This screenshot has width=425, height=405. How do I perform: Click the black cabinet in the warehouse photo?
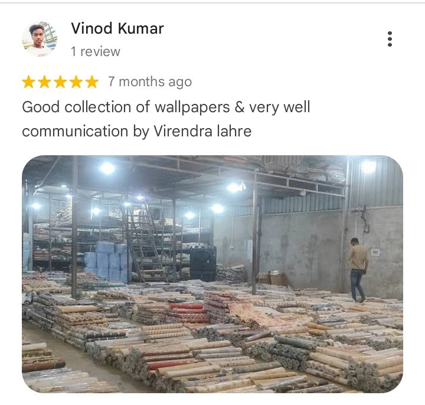point(203,263)
